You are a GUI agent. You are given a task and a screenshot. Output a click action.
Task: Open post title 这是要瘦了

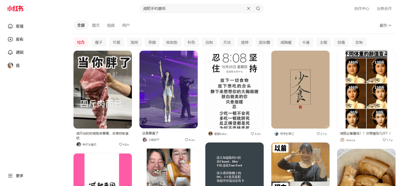point(150,133)
